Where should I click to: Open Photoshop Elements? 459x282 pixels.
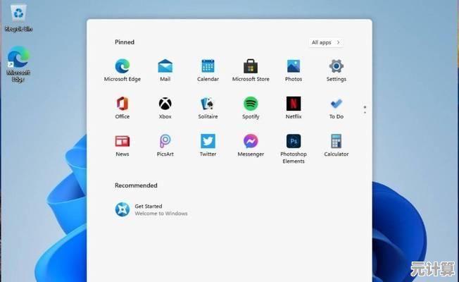[294, 142]
